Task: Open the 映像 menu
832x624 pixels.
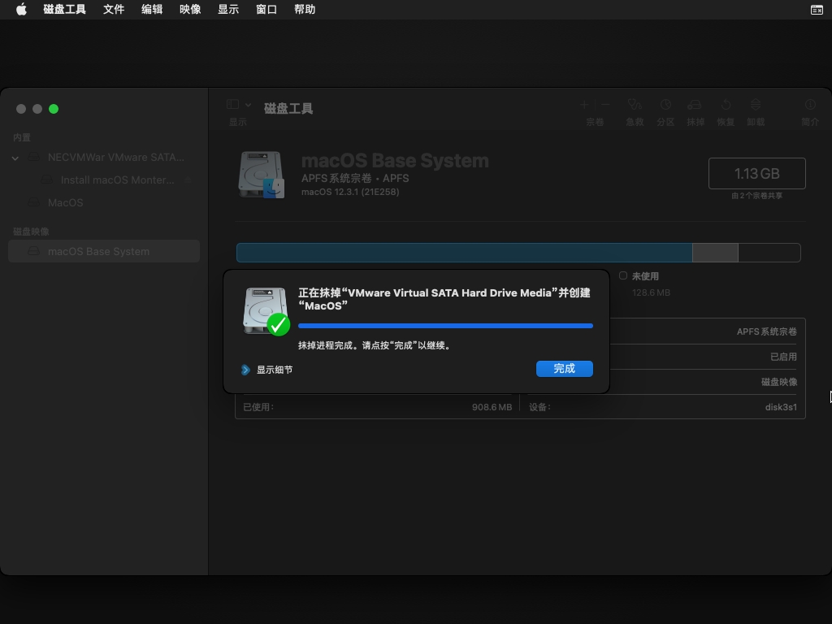Action: pos(190,10)
